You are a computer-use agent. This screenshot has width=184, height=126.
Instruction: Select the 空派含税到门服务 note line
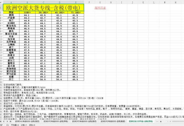coord(13,85)
